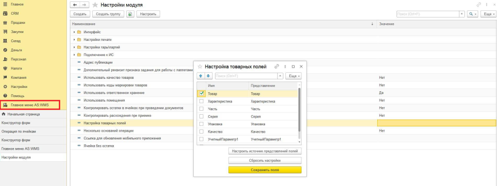The height and width of the screenshot is (186, 497).
Task: Check the Часть checkbox
Action: click(x=201, y=109)
